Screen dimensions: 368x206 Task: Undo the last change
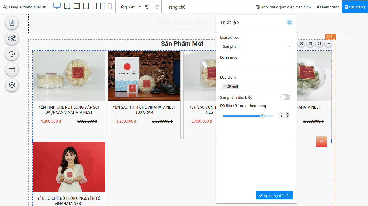coord(147,7)
